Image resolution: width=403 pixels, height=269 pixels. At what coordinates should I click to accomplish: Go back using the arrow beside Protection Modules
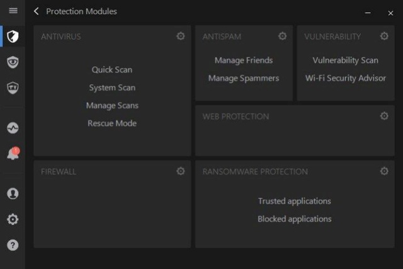click(37, 11)
